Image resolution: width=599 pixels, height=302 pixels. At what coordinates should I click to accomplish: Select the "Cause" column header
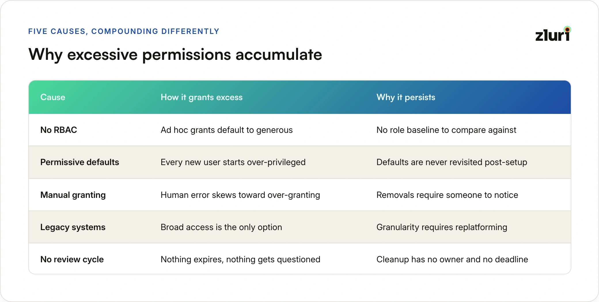point(53,97)
